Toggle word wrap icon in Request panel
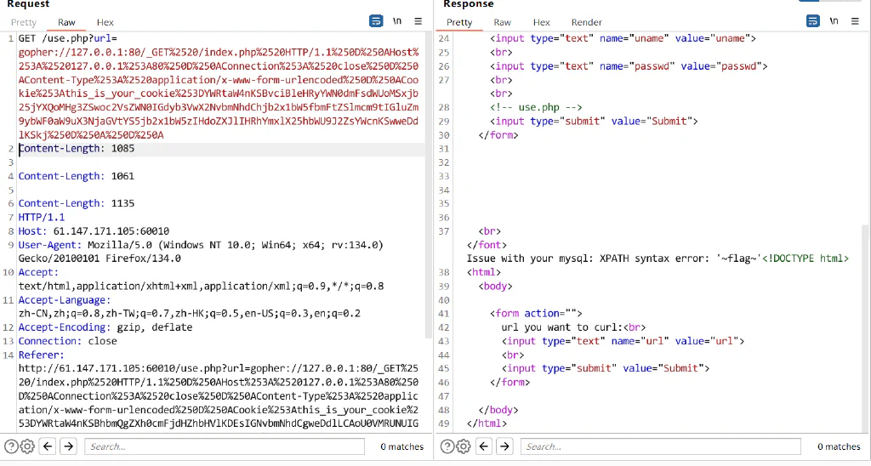 click(x=376, y=21)
